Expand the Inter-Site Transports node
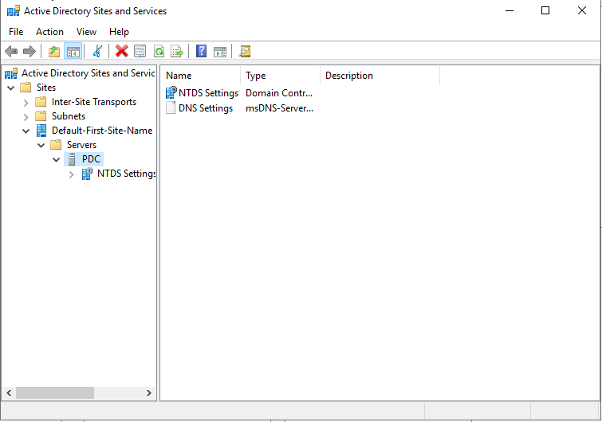 click(26, 103)
